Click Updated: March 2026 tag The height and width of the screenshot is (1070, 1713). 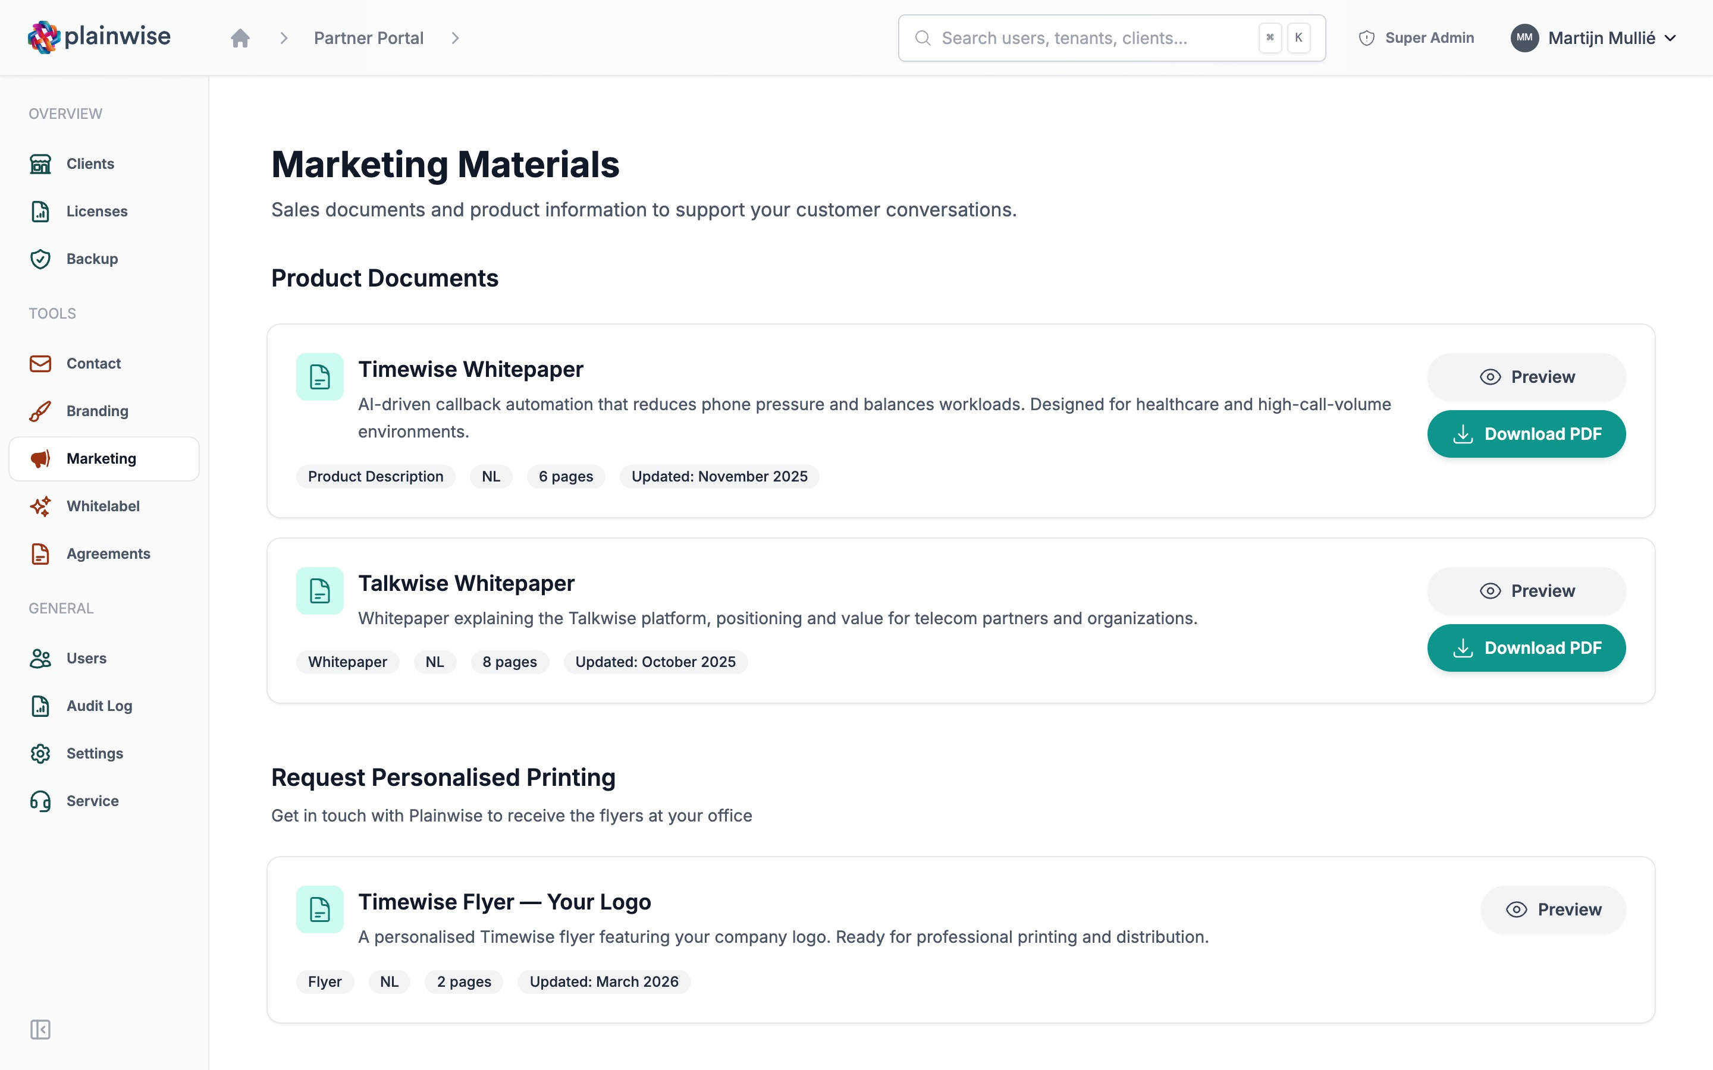[x=604, y=981]
